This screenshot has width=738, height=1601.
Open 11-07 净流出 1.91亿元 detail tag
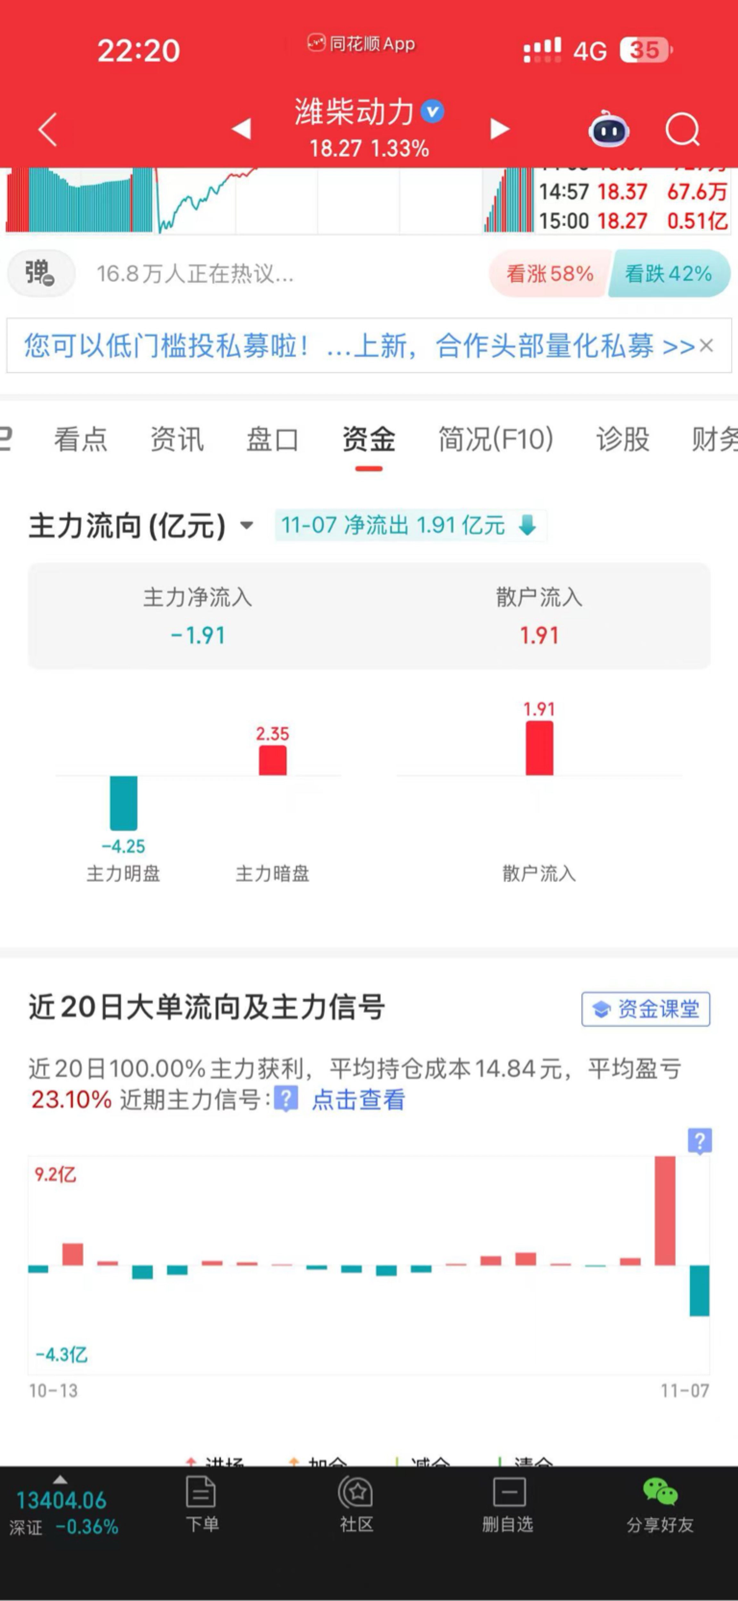coord(410,525)
